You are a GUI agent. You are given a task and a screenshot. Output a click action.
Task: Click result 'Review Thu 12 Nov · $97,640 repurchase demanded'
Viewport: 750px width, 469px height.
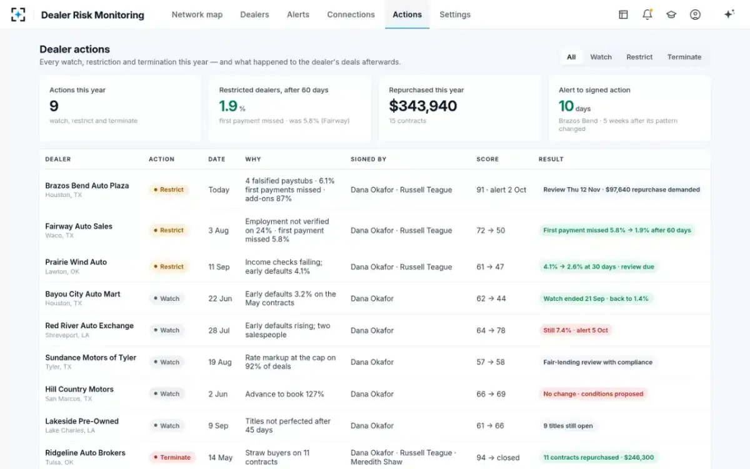(621, 190)
